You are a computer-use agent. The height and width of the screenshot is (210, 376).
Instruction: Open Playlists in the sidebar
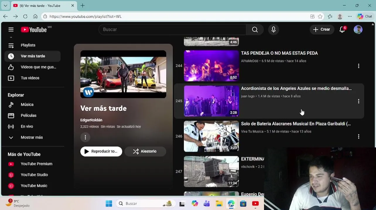(x=32, y=45)
